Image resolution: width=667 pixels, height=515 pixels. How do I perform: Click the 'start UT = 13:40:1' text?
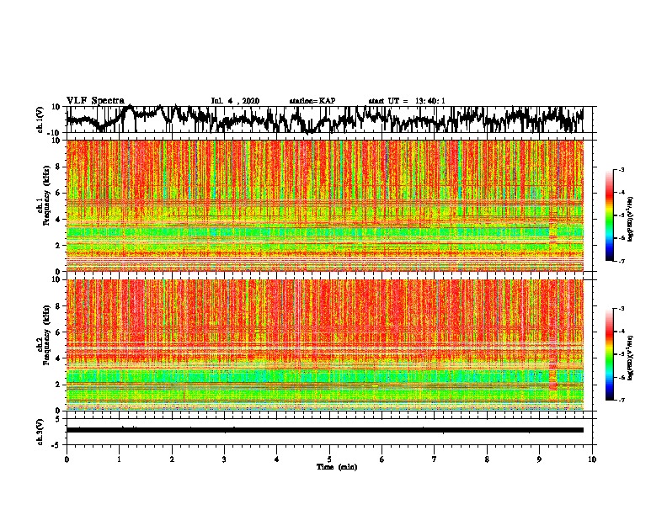click(407, 101)
